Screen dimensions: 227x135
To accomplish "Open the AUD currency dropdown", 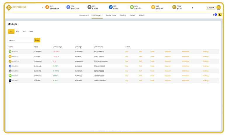I will click(210, 8).
